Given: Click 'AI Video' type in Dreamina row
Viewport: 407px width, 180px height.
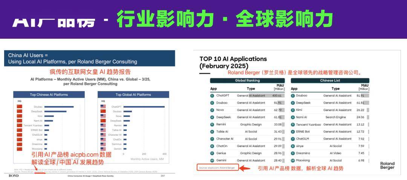Looking at the screenshot, I should point(336,153).
